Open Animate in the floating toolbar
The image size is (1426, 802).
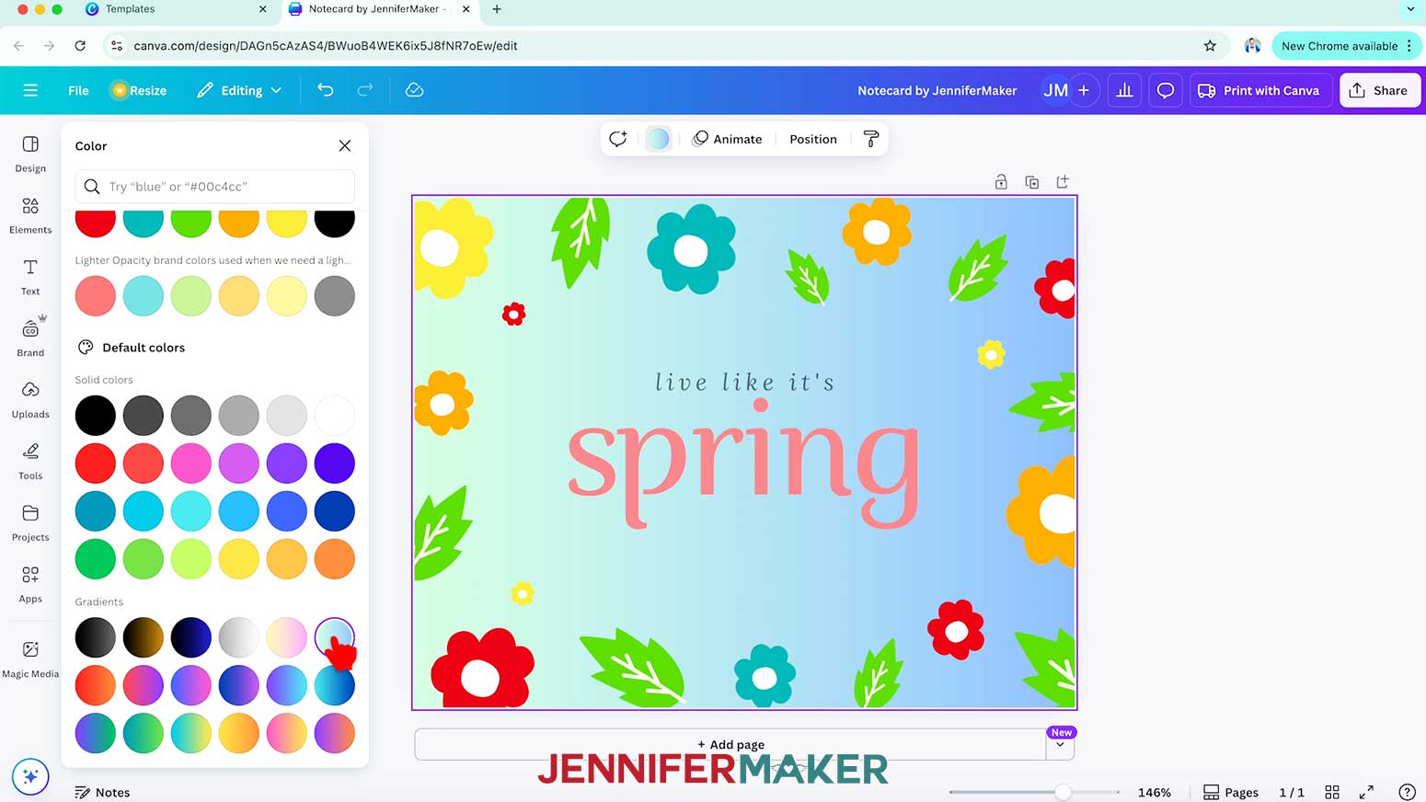tap(727, 139)
